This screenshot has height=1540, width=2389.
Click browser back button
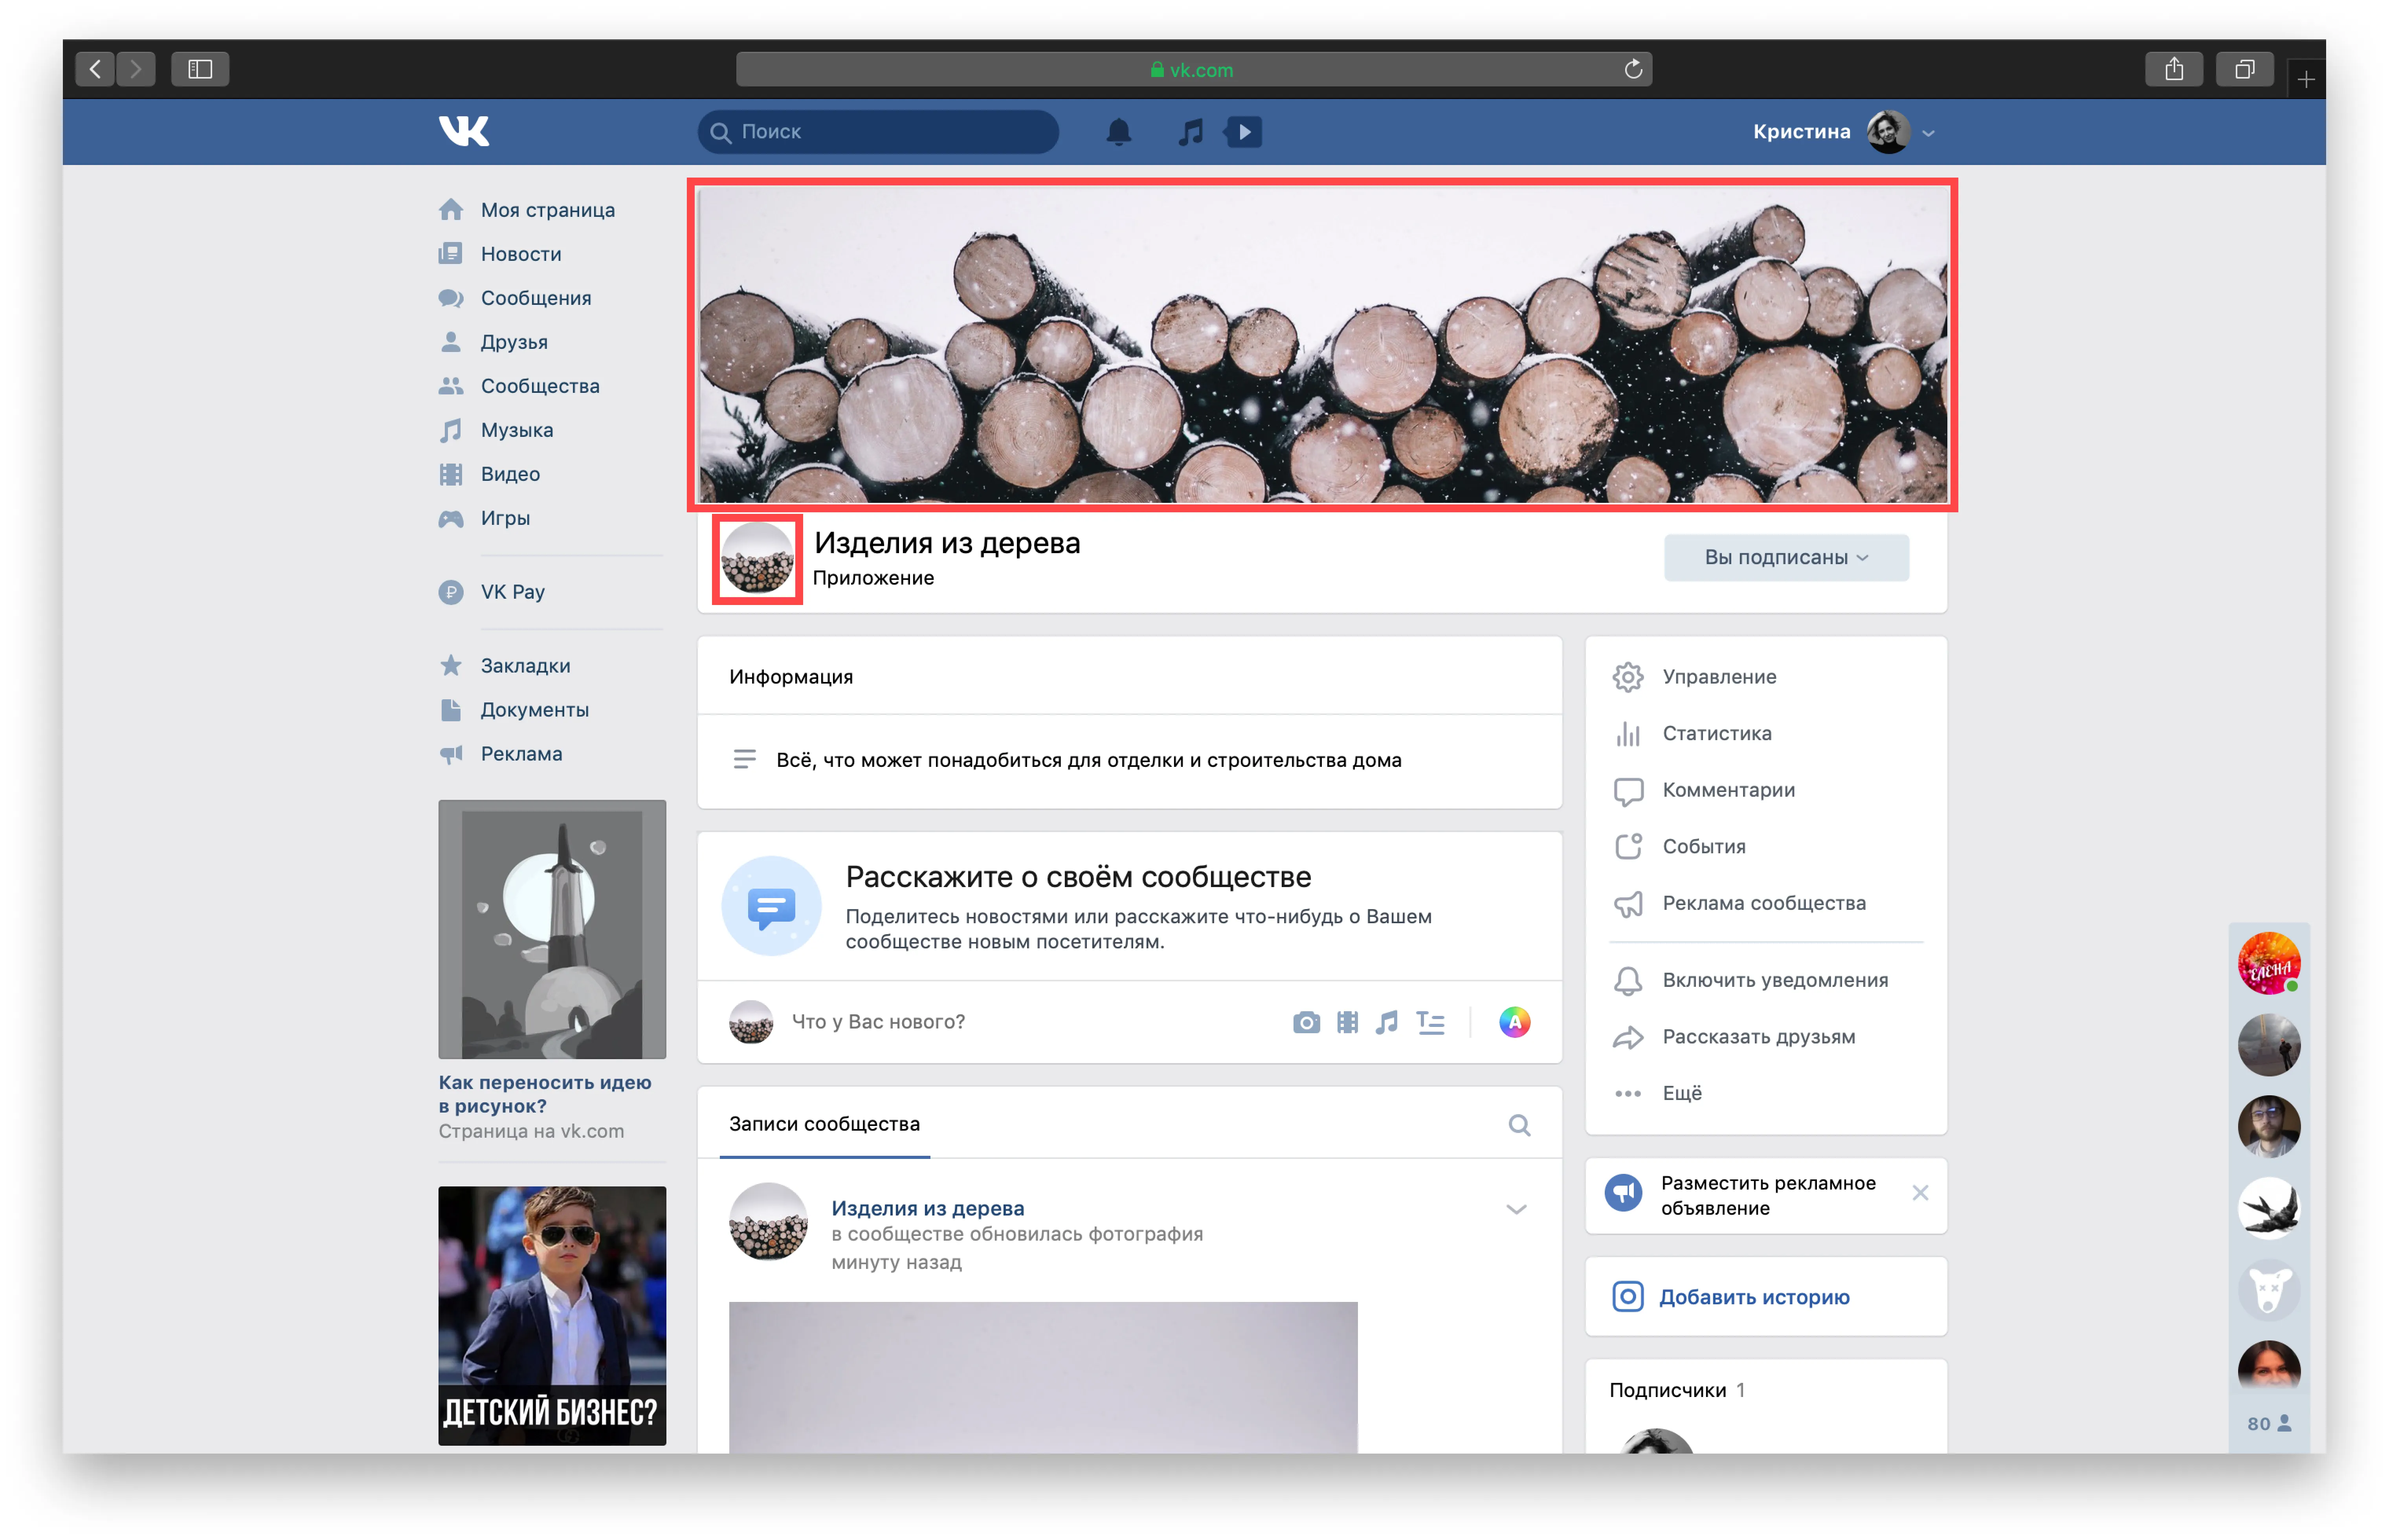point(95,69)
